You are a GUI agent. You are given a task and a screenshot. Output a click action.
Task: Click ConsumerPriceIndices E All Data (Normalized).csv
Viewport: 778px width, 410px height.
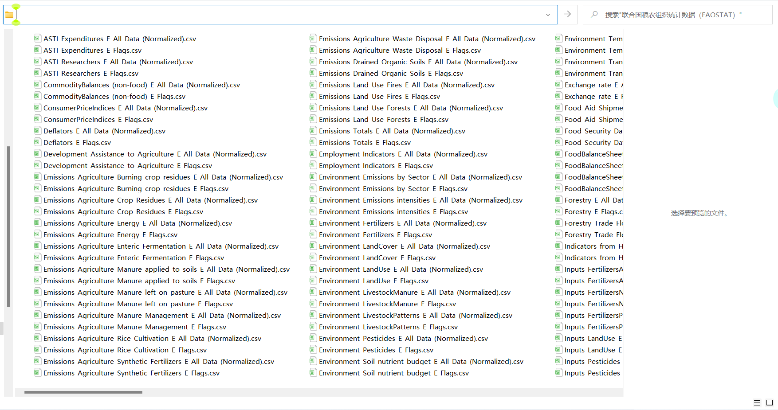(126, 108)
